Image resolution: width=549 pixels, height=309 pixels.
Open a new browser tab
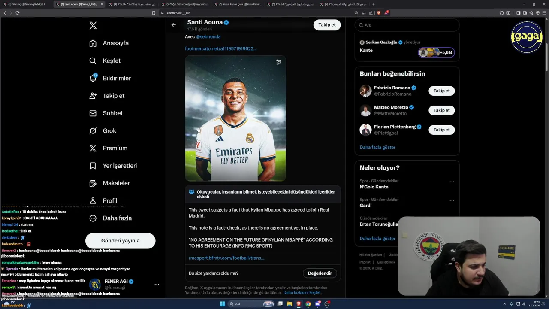point(373,4)
